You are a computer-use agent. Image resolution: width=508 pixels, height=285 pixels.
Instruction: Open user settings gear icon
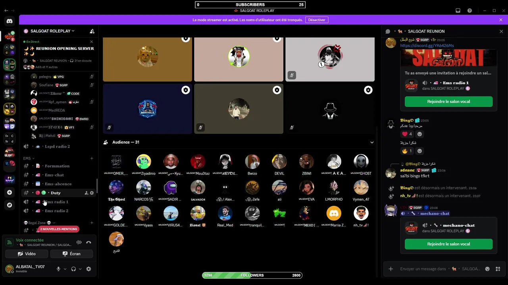click(x=89, y=269)
